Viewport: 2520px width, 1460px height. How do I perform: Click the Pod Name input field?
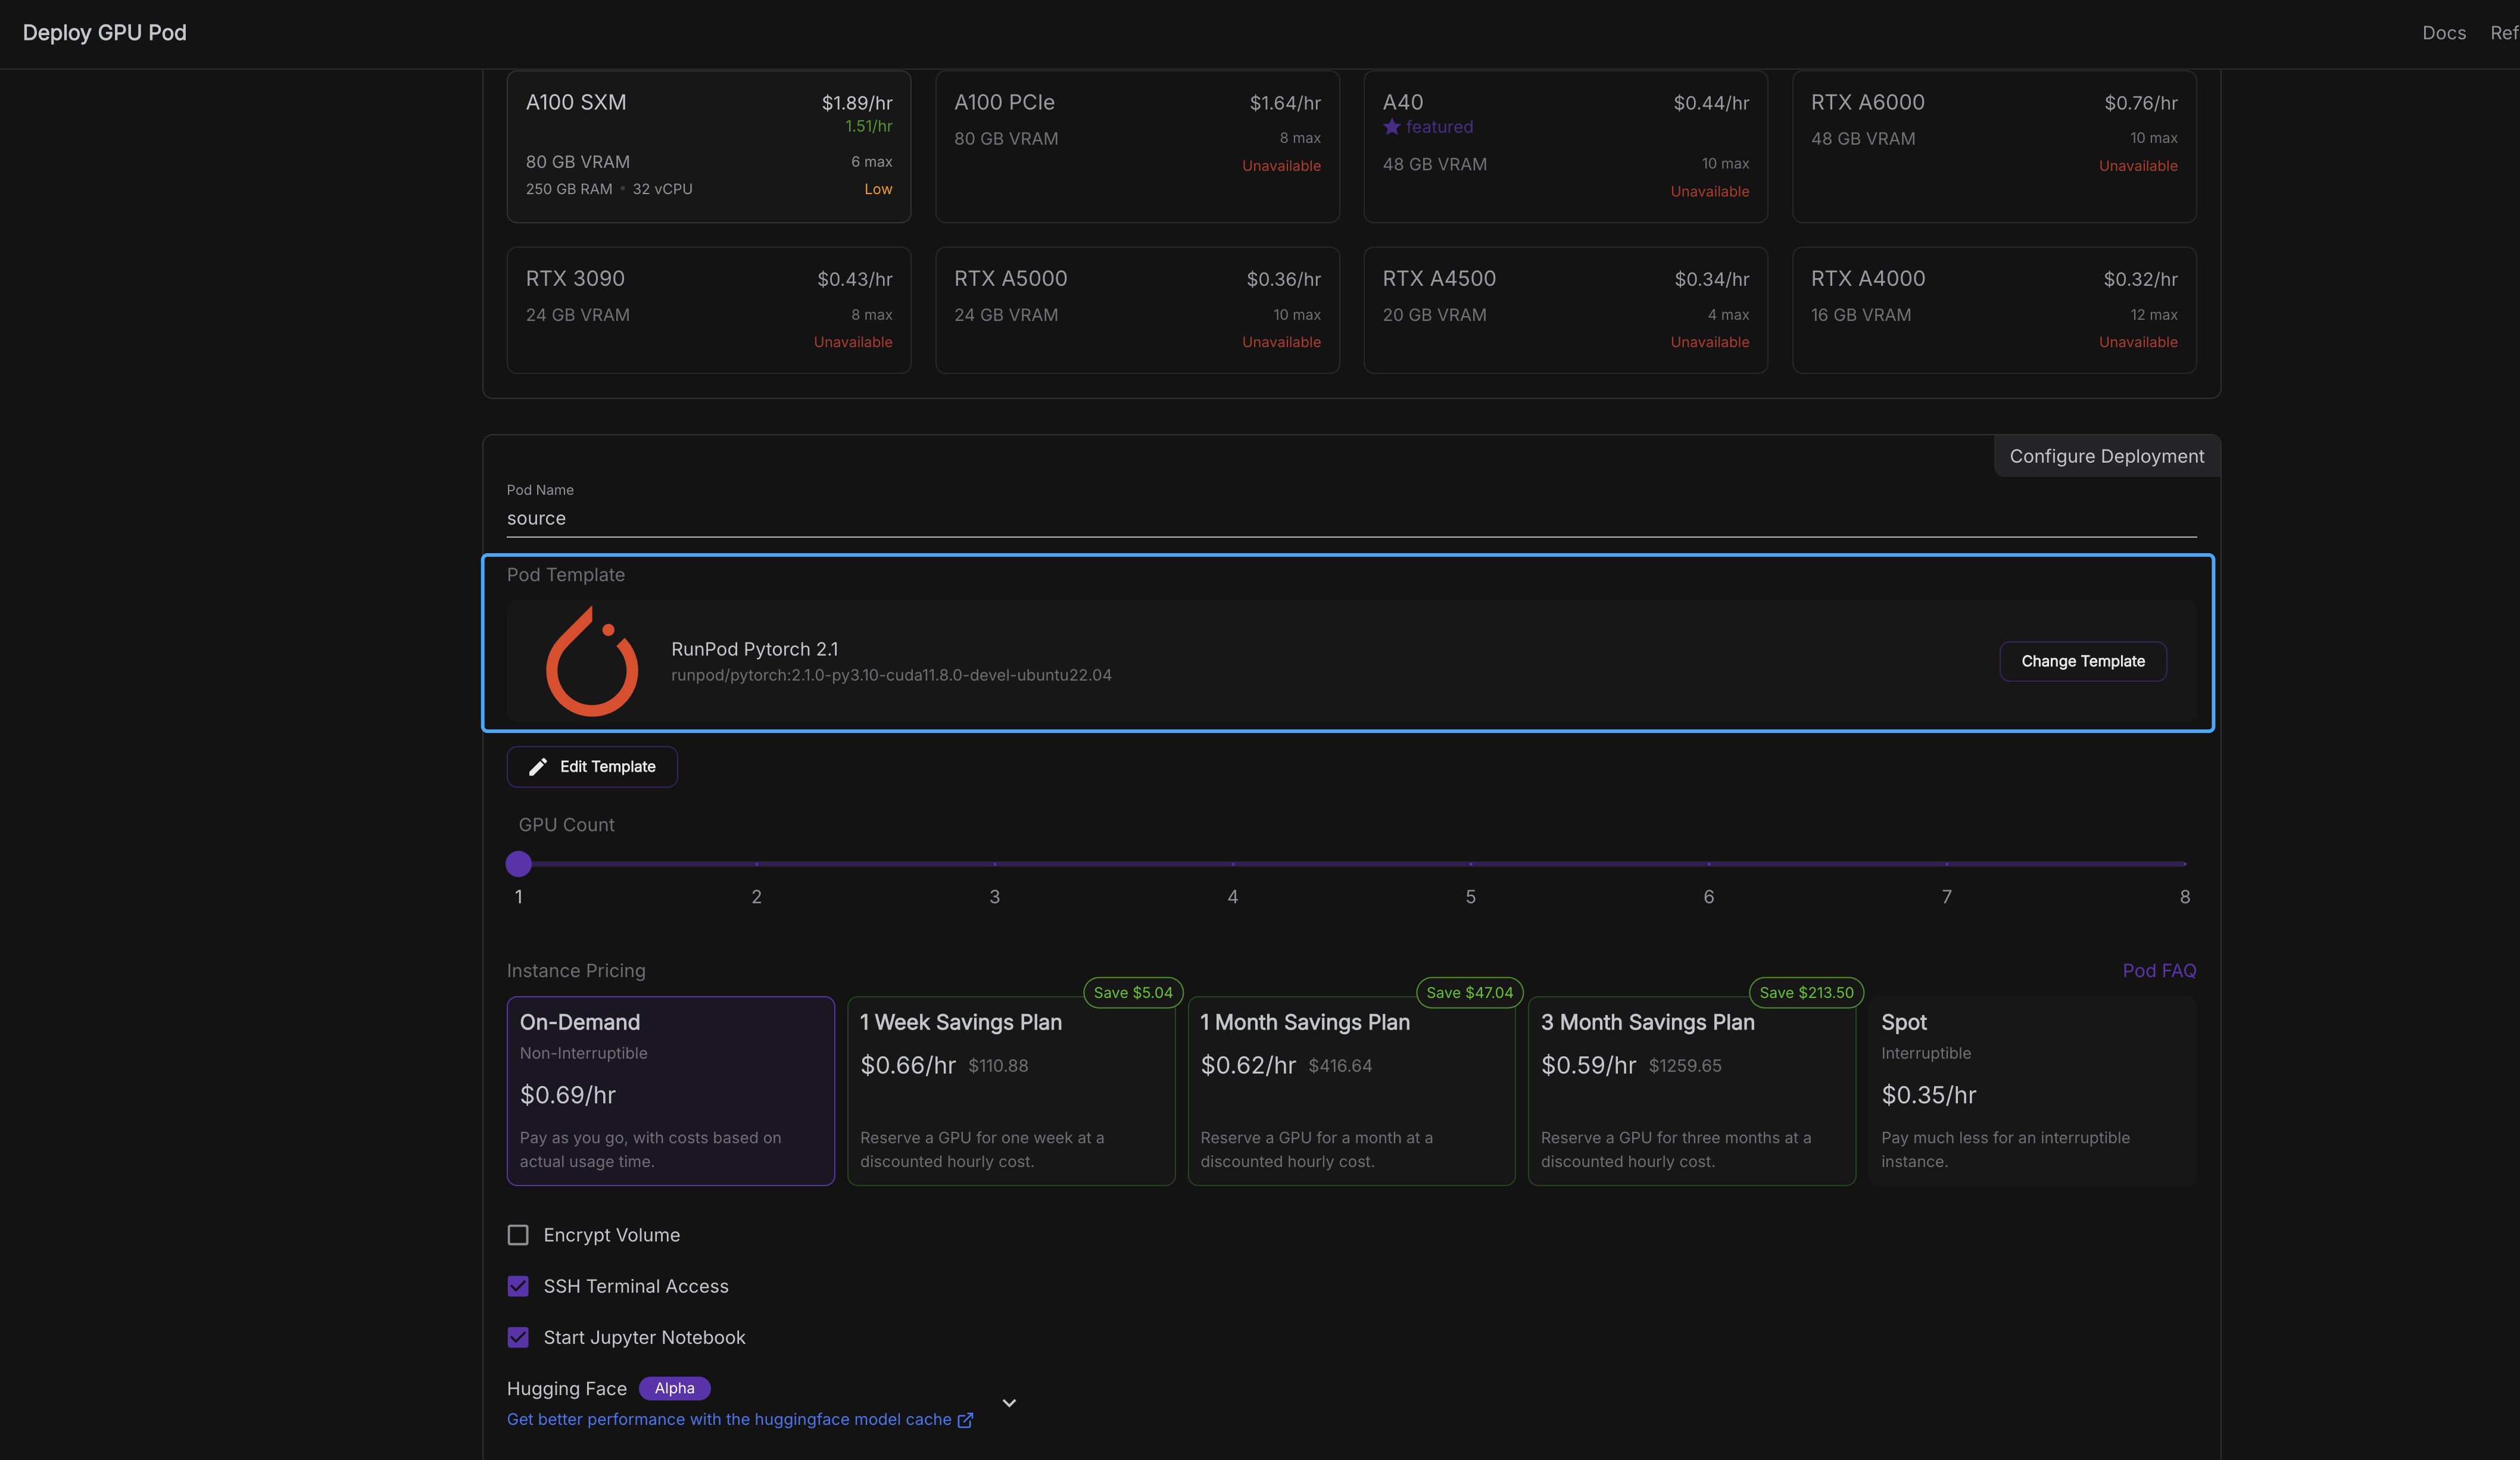click(1351, 518)
